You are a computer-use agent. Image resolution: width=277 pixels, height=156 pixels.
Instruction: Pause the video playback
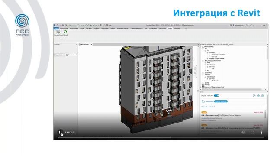tap(60, 132)
